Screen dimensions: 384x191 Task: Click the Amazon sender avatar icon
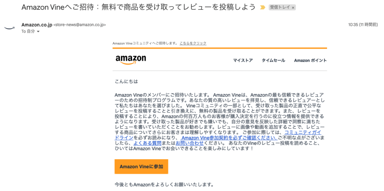point(9,28)
